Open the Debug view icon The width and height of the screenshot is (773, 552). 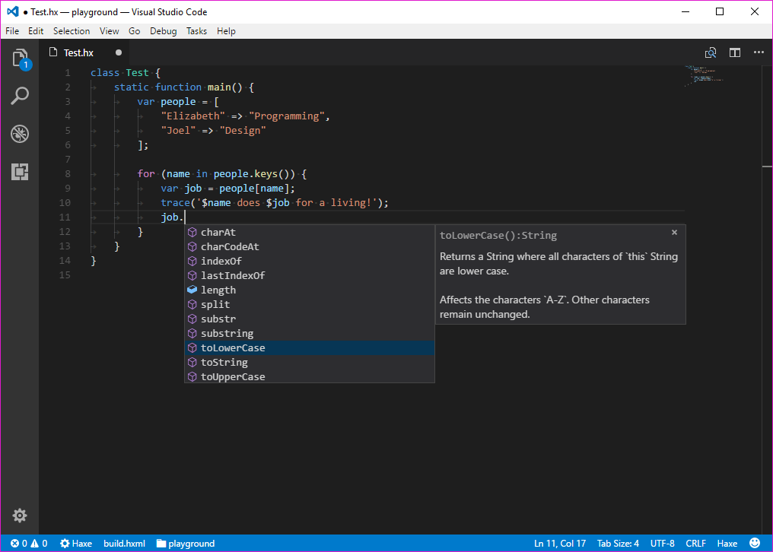[20, 134]
